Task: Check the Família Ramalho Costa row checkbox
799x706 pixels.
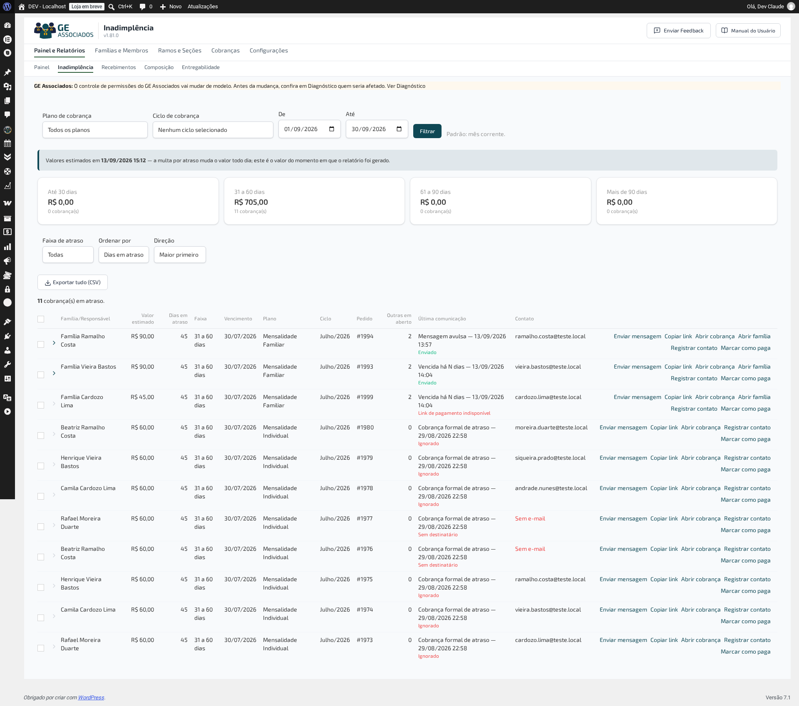Action: point(41,344)
